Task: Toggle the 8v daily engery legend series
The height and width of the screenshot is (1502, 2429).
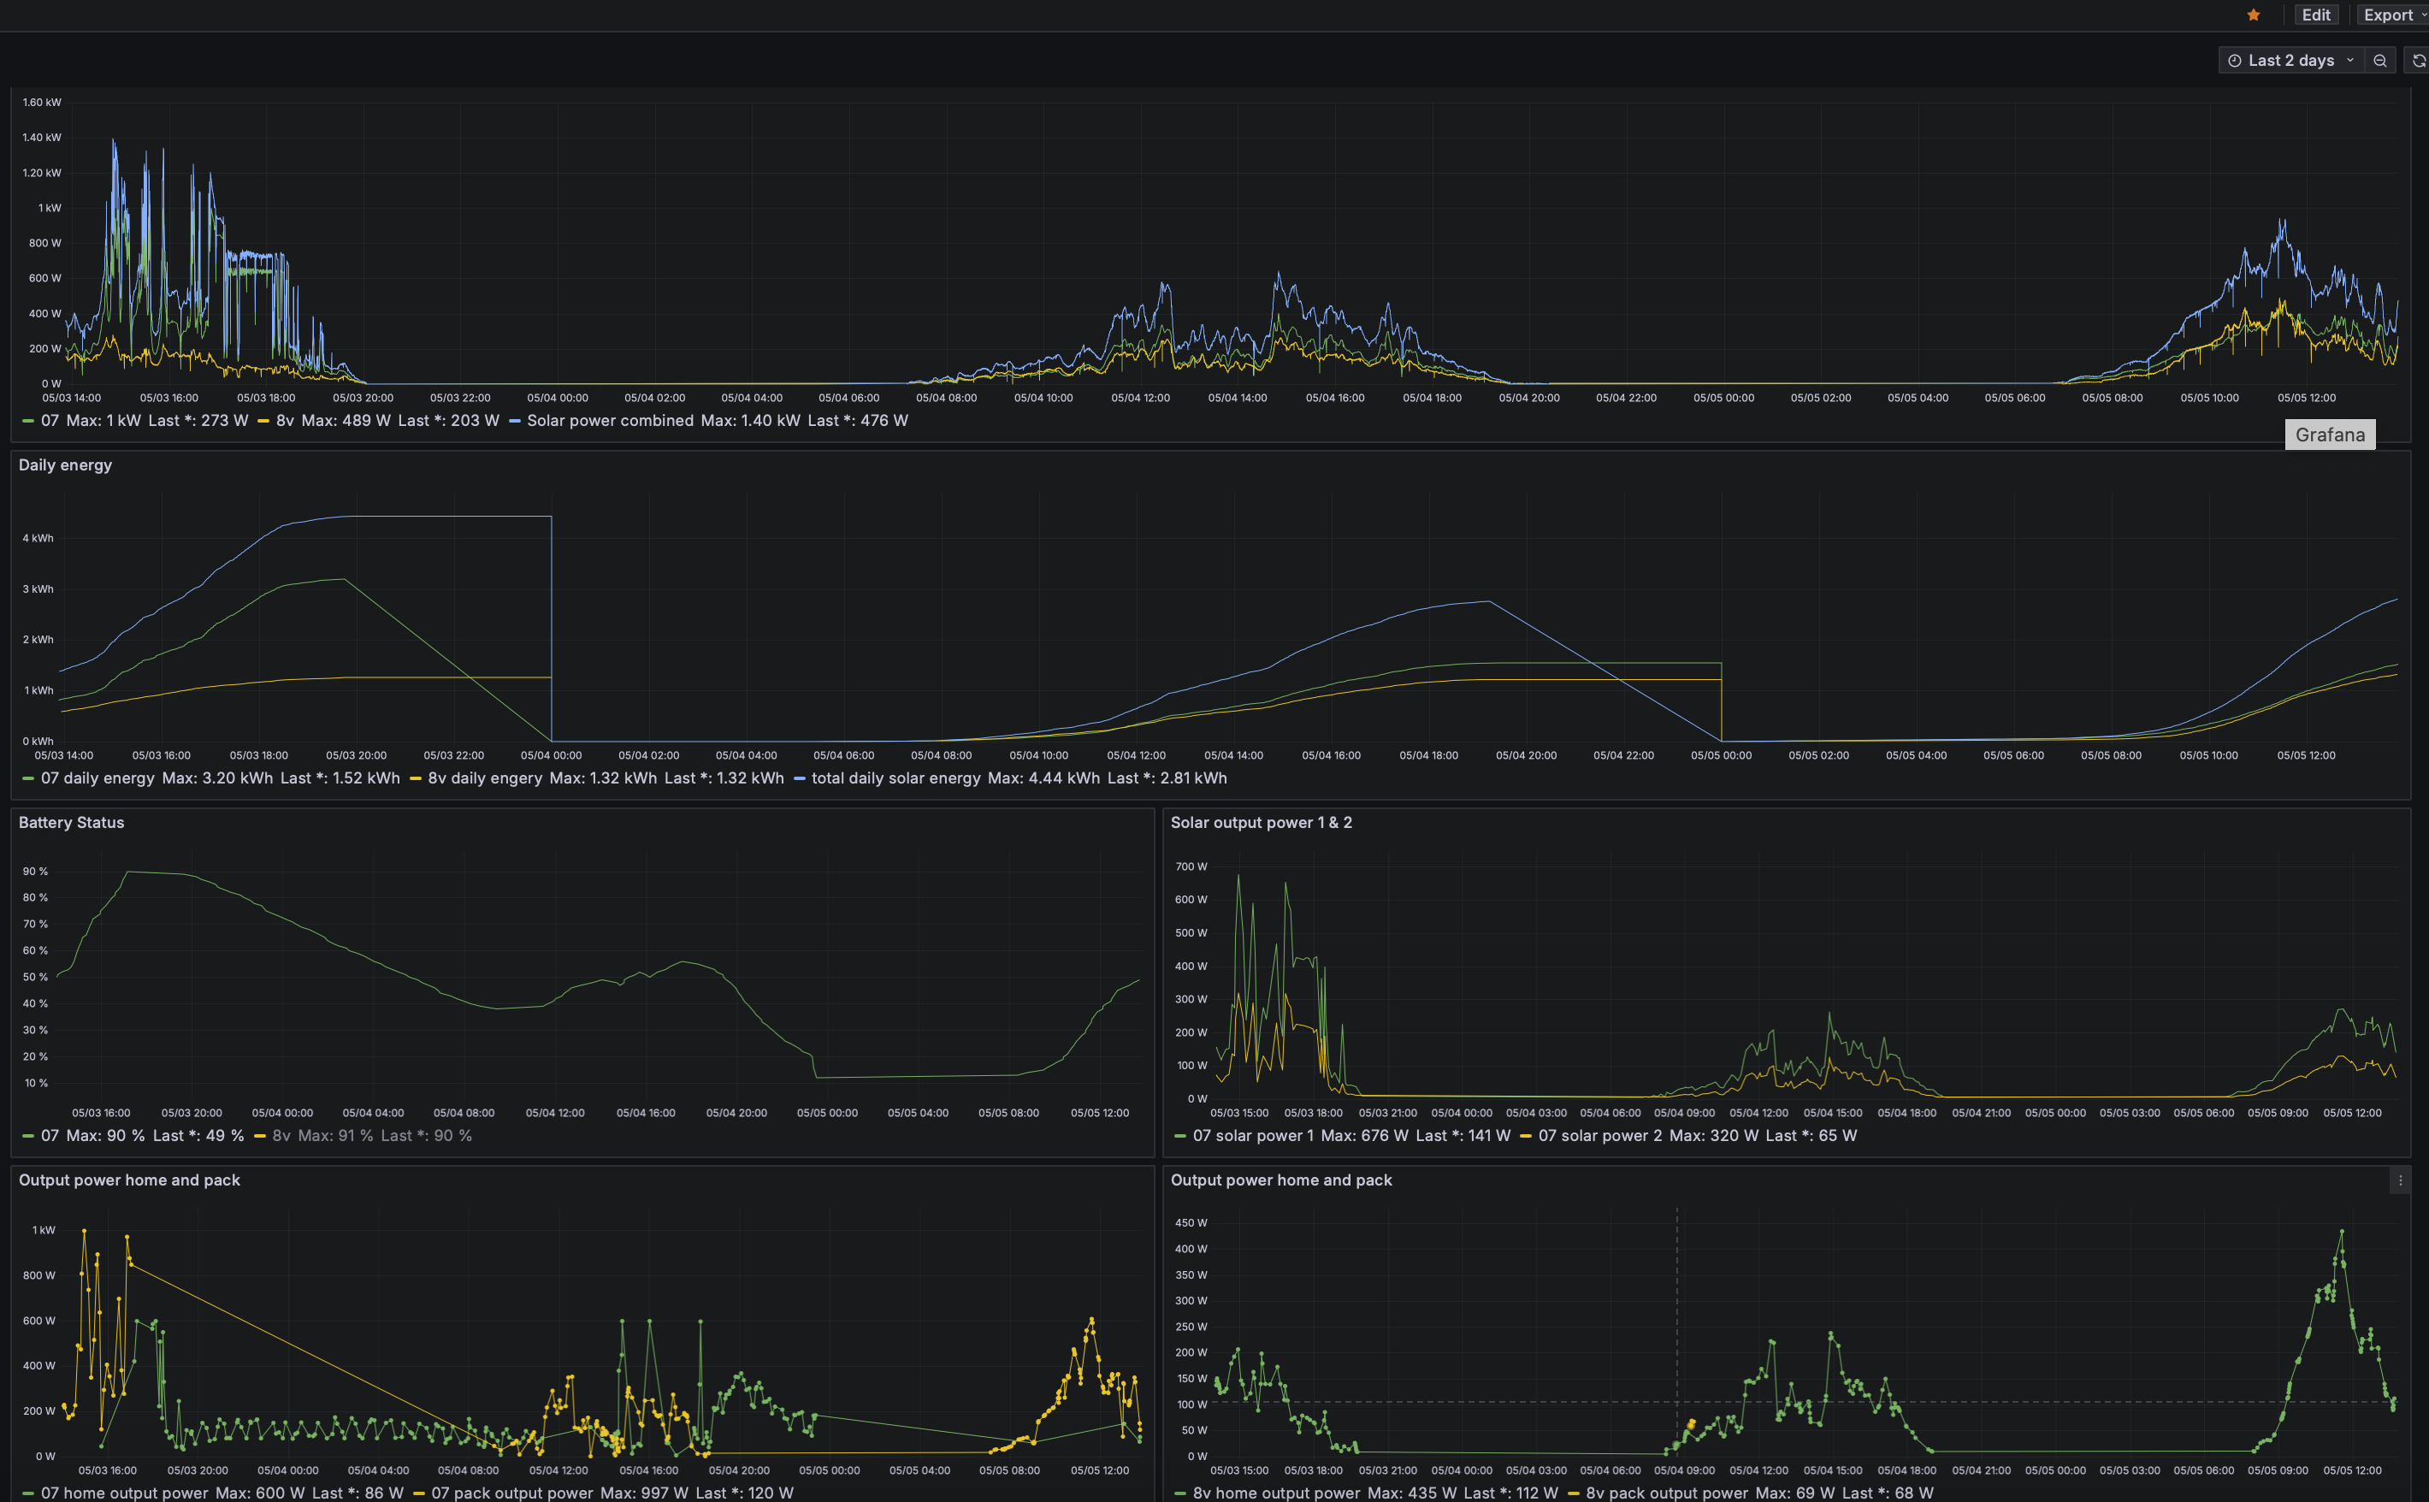Action: tap(485, 778)
